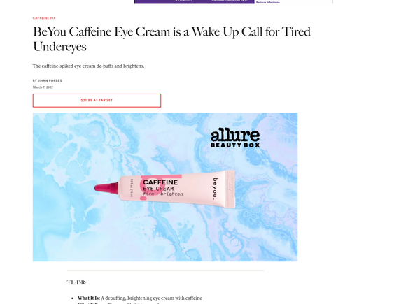Open the 'CAFFEINE FIX' category link
The height and width of the screenshot is (304, 420).
[x=44, y=18]
